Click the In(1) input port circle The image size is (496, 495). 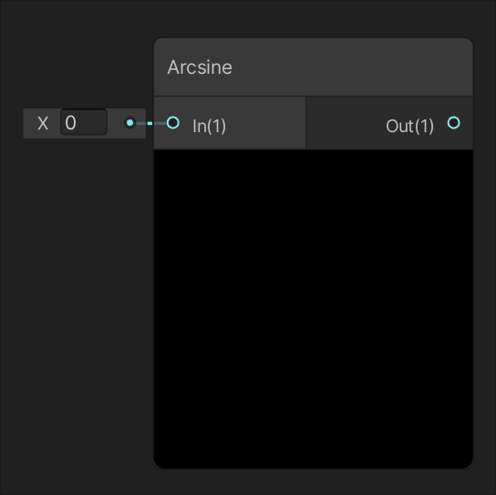(173, 123)
